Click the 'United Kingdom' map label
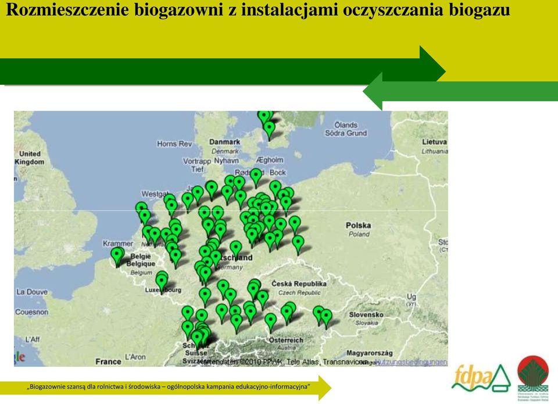 coord(30,158)
